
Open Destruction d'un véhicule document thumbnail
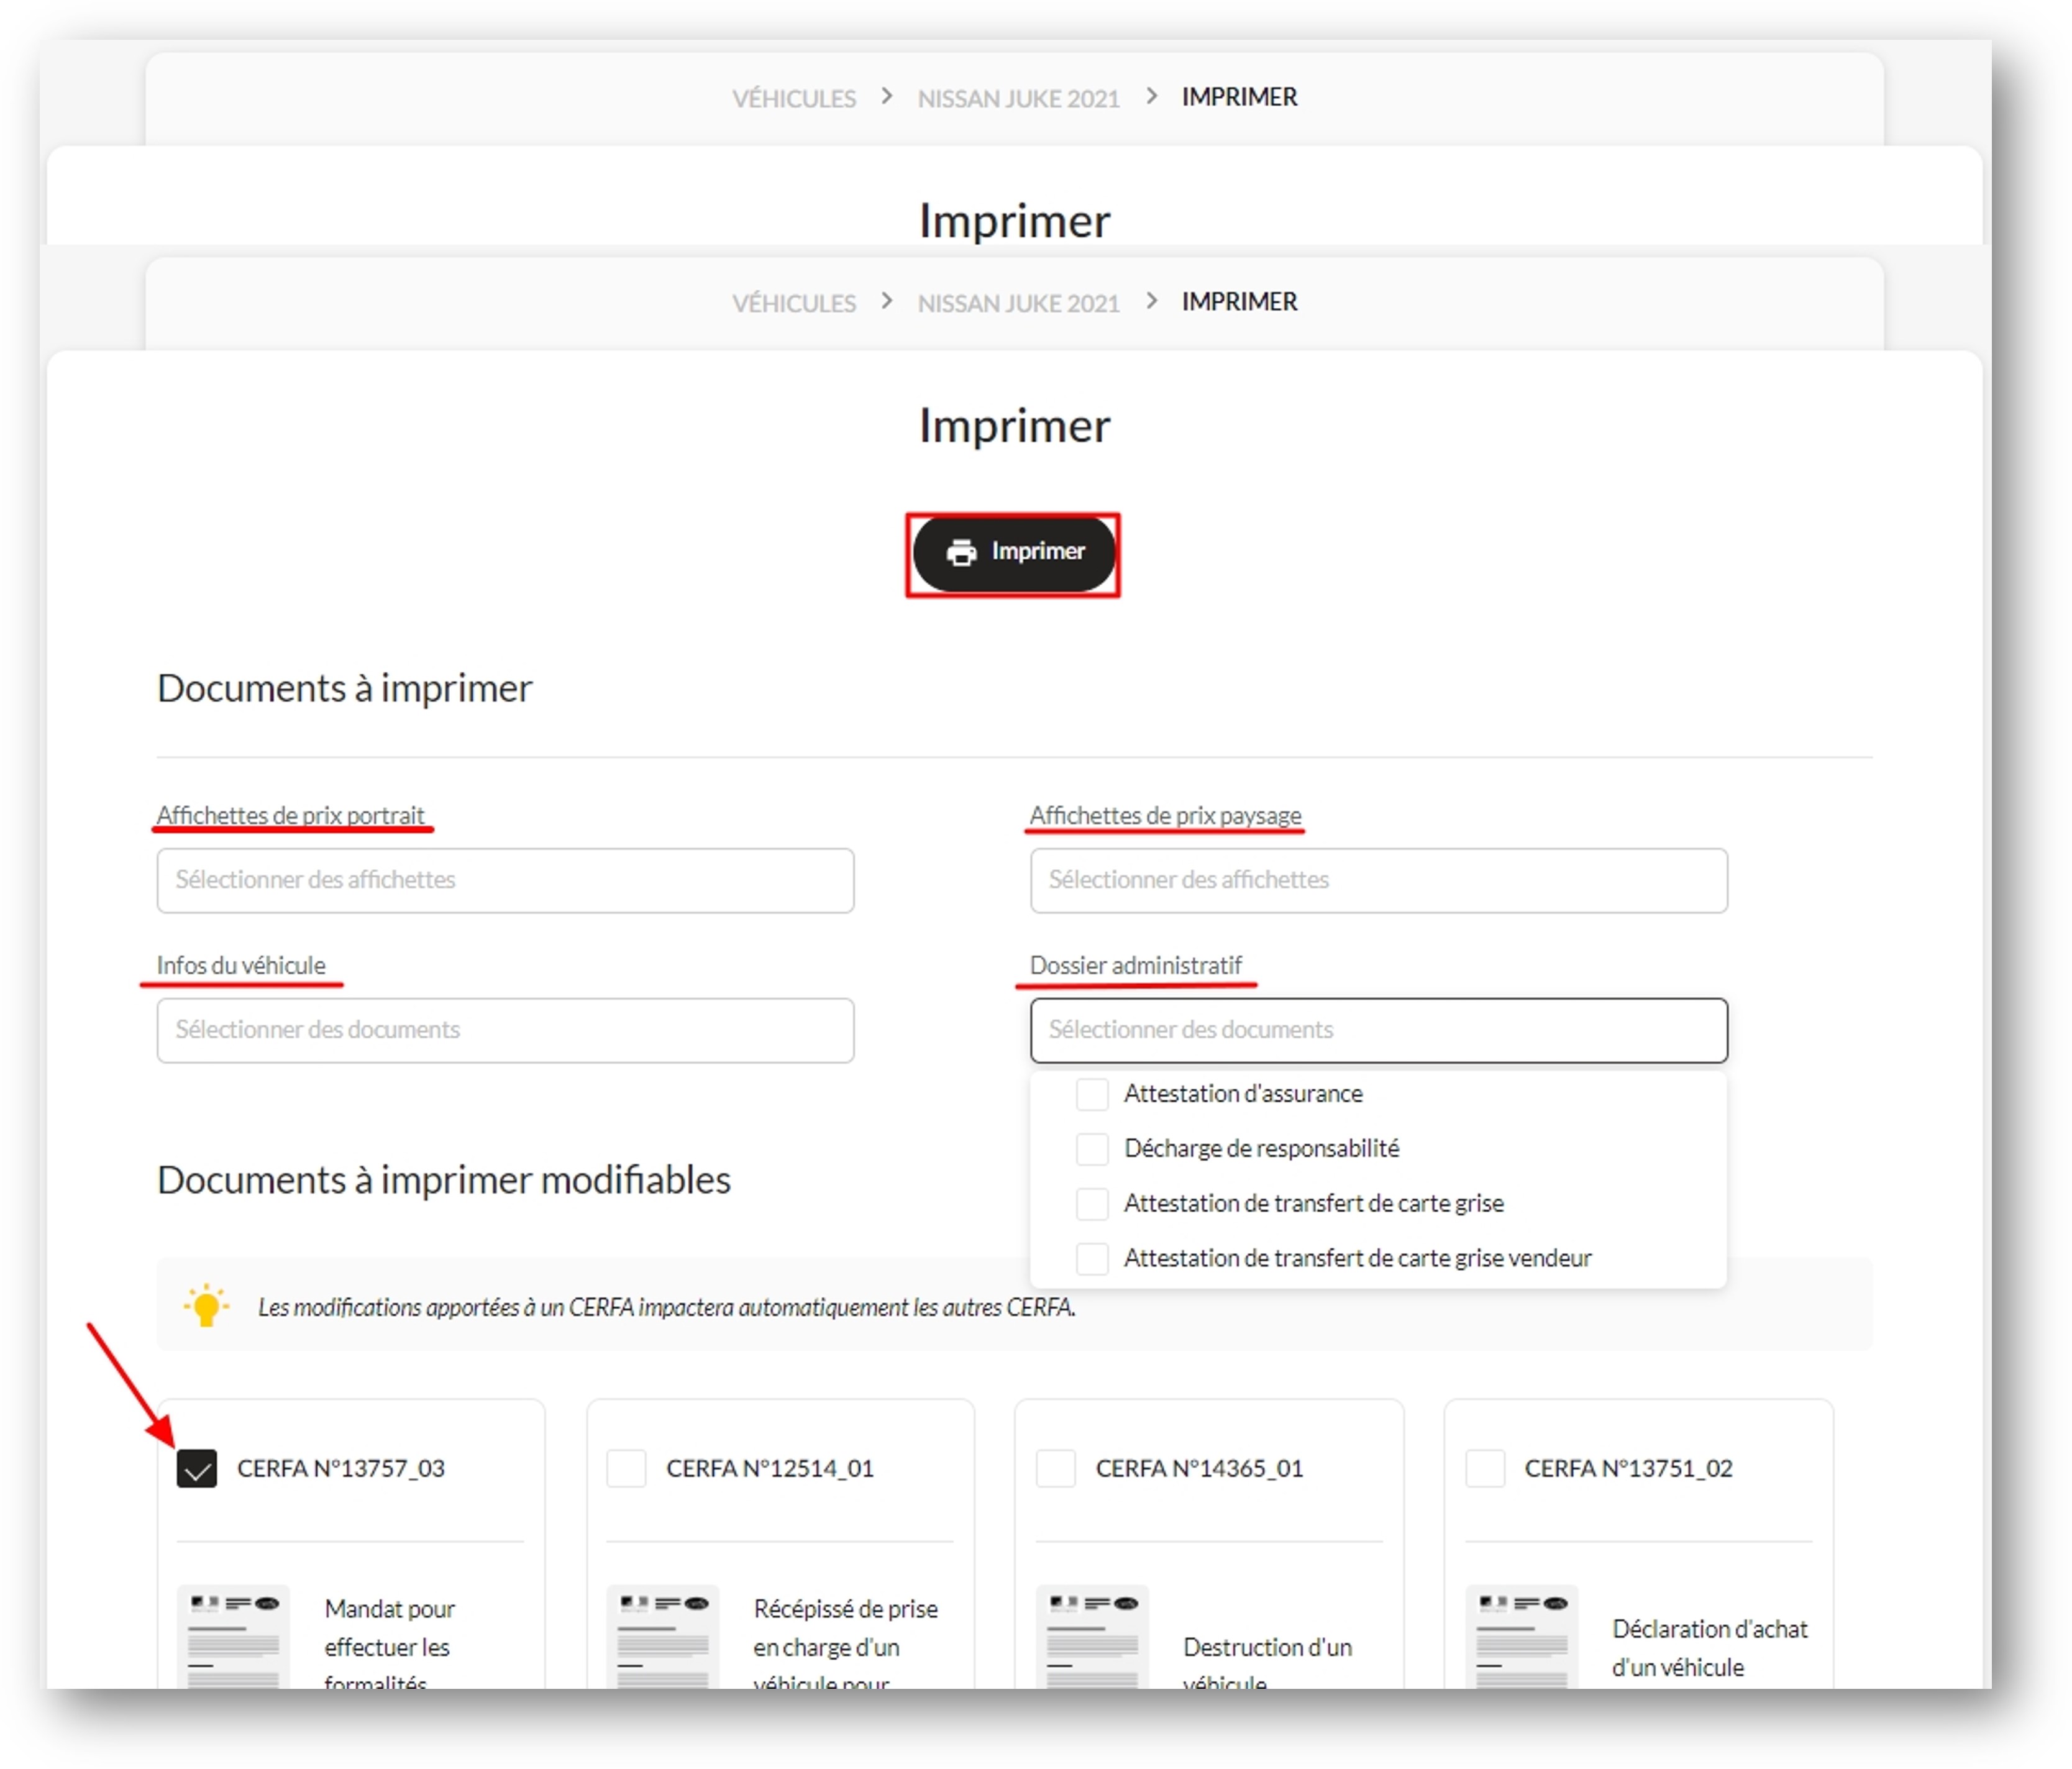tap(1092, 1636)
